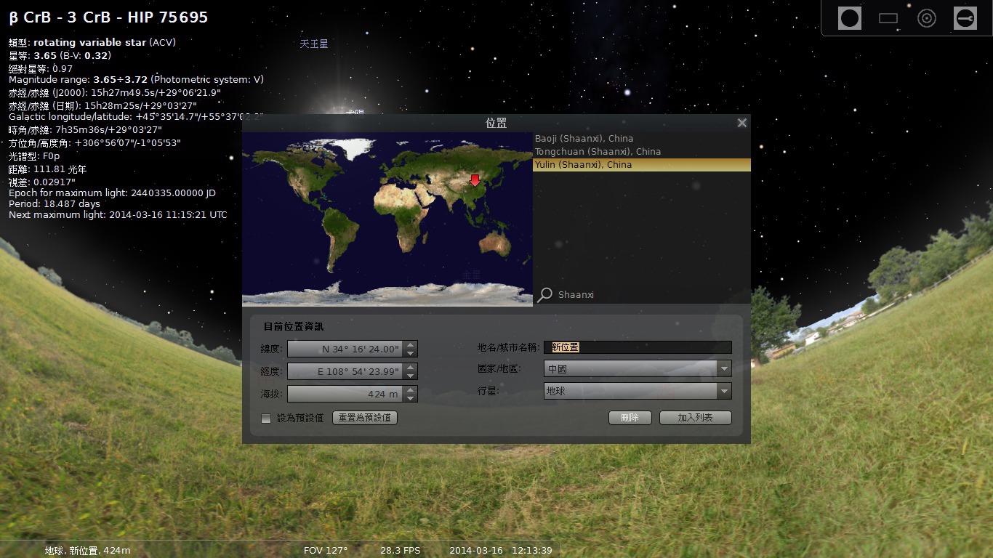This screenshot has width=993, height=558.
Task: Click the 加入列表 button
Action: (x=695, y=418)
